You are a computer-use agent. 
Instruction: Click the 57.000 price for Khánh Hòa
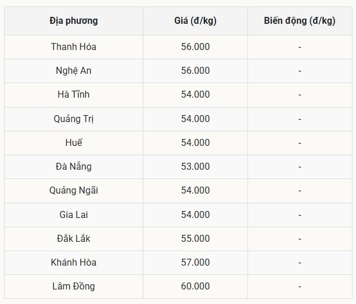[195, 262]
